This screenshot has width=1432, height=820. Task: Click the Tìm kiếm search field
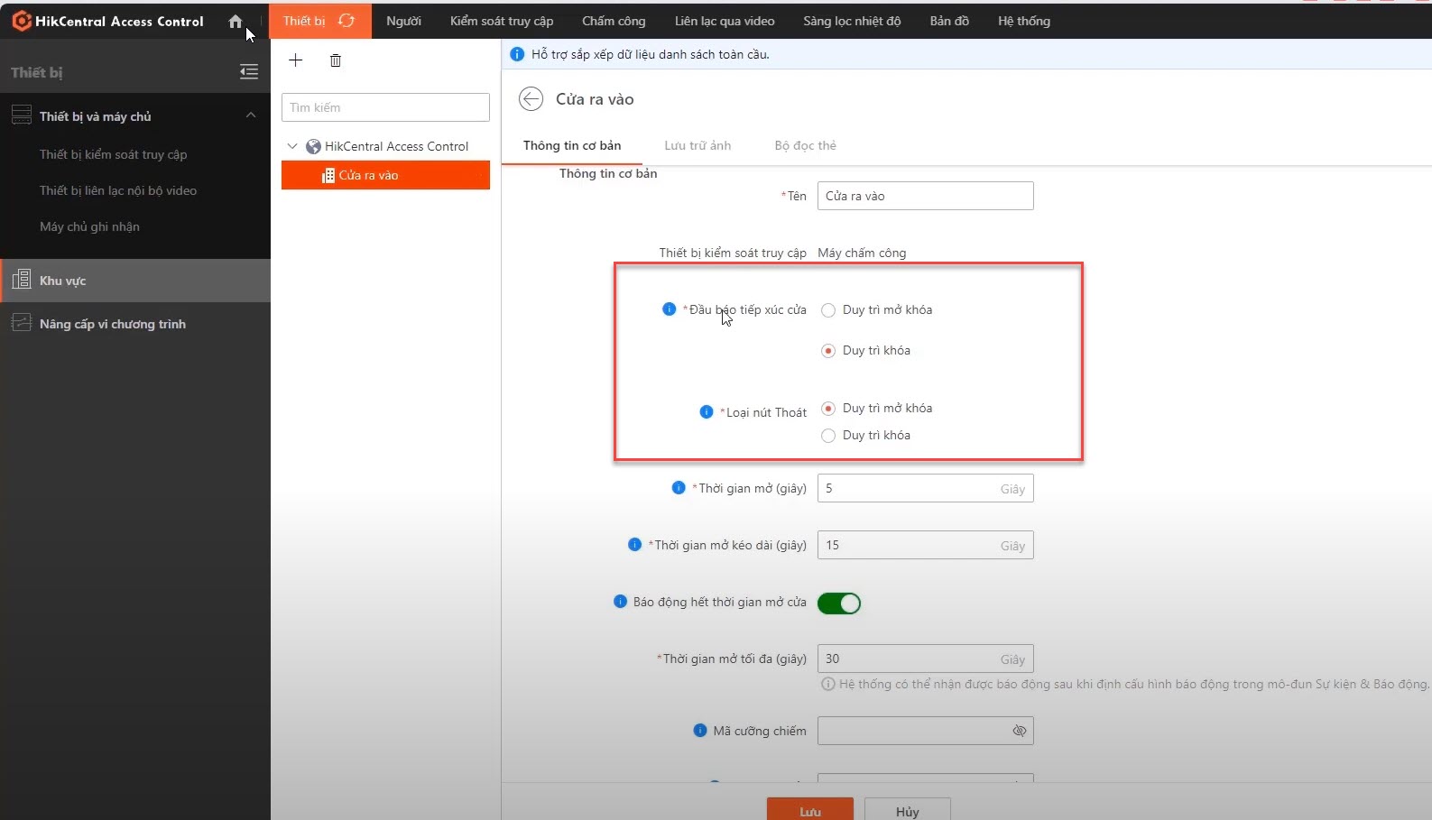(385, 107)
